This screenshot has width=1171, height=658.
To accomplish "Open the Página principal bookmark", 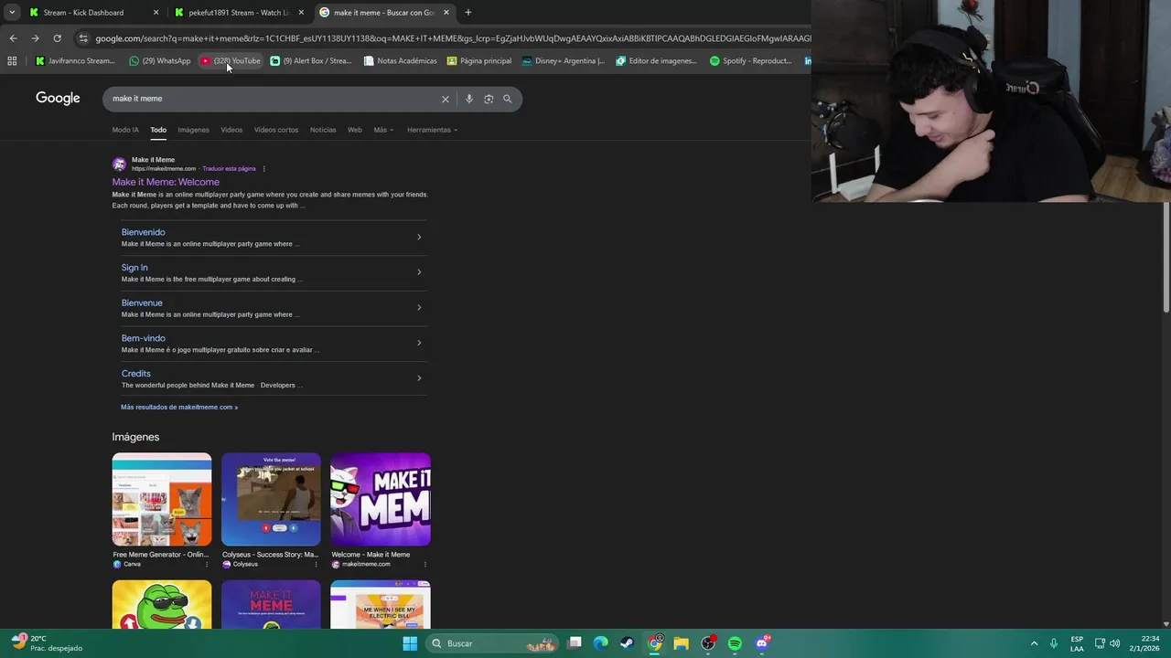I will (x=478, y=61).
